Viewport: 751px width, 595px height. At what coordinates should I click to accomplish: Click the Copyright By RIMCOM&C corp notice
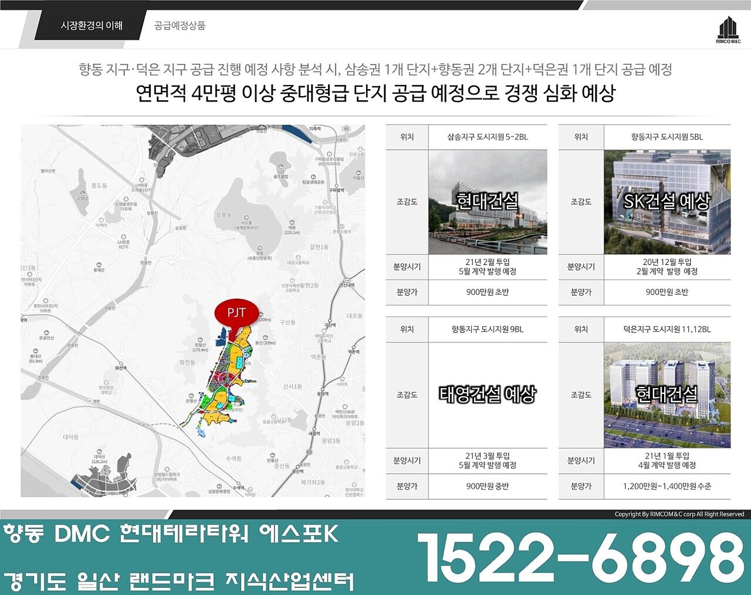pos(679,514)
